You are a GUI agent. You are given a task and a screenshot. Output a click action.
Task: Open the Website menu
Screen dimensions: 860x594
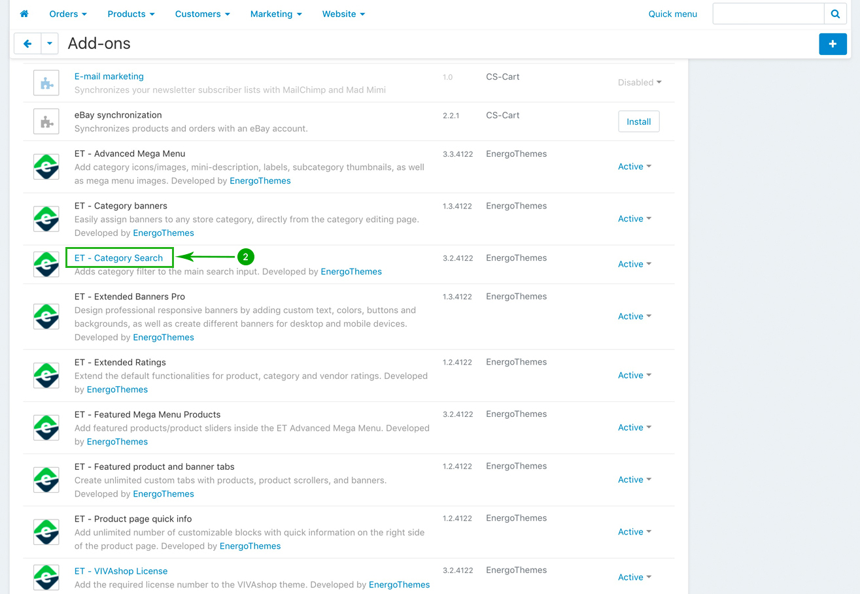point(343,14)
